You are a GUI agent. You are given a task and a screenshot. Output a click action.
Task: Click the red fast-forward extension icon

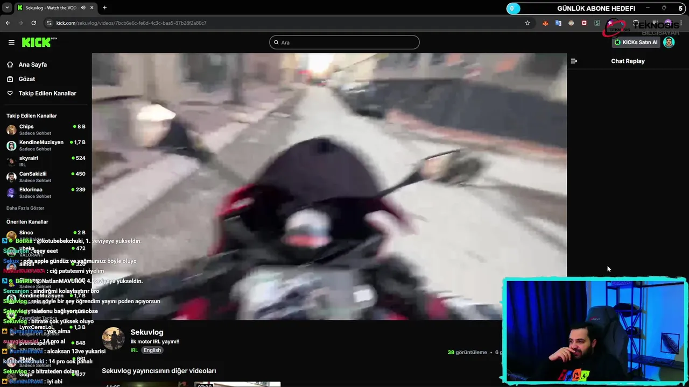point(584,23)
